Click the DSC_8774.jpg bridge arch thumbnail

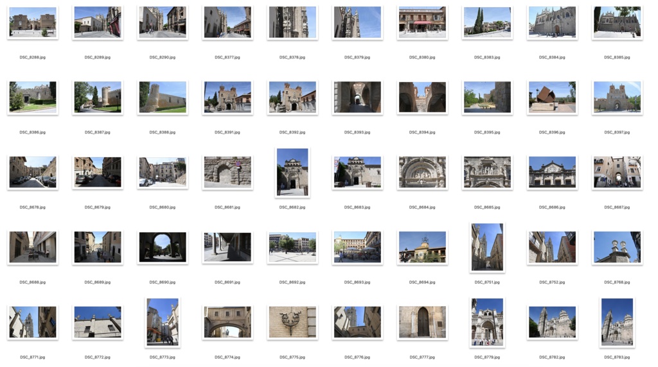click(x=227, y=322)
